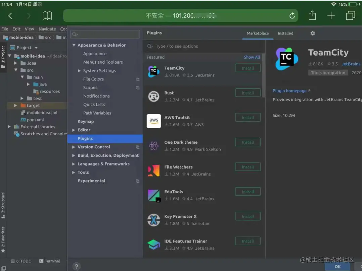Open the View menu
The image size is (362, 271).
(29, 29)
